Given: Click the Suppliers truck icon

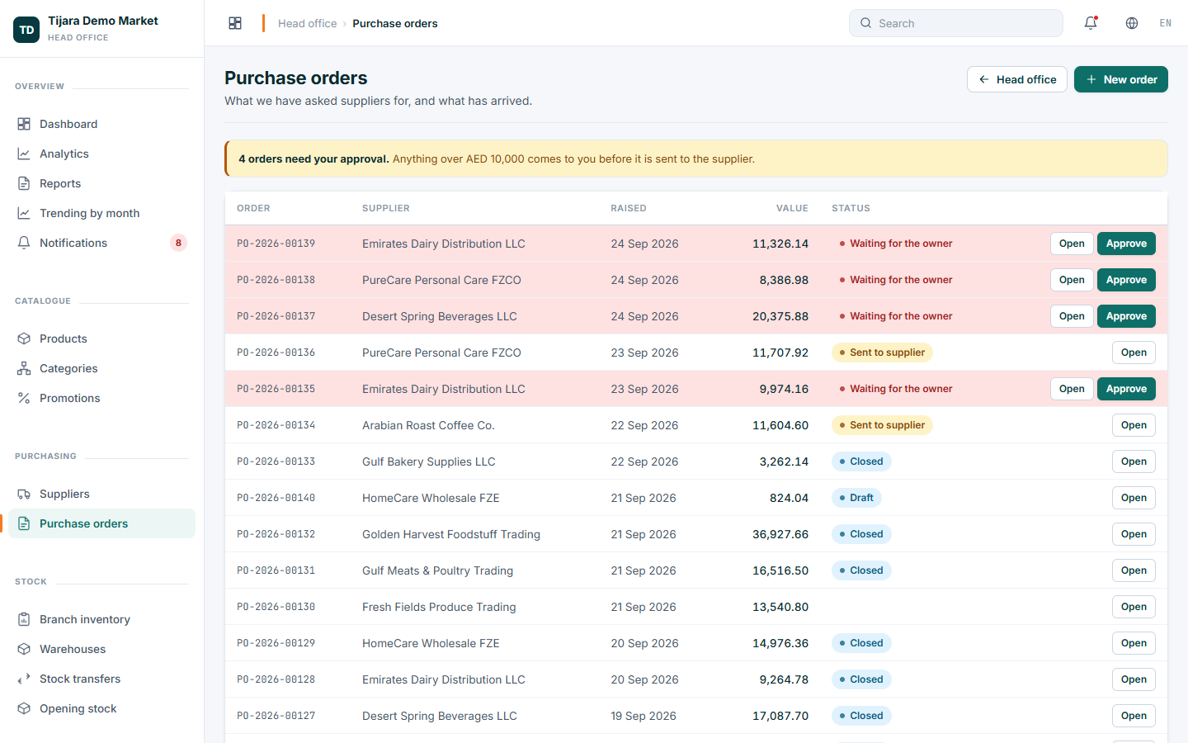Looking at the screenshot, I should point(24,494).
